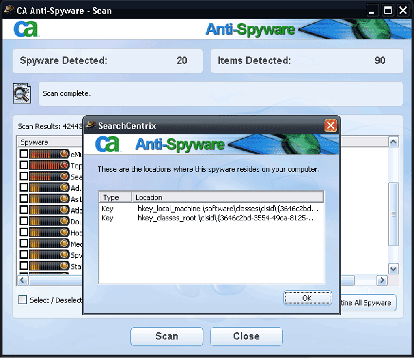Screen dimensions: 414x358
Task: Check the checkbox for the eMu spyware entry
Action: [x=23, y=153]
